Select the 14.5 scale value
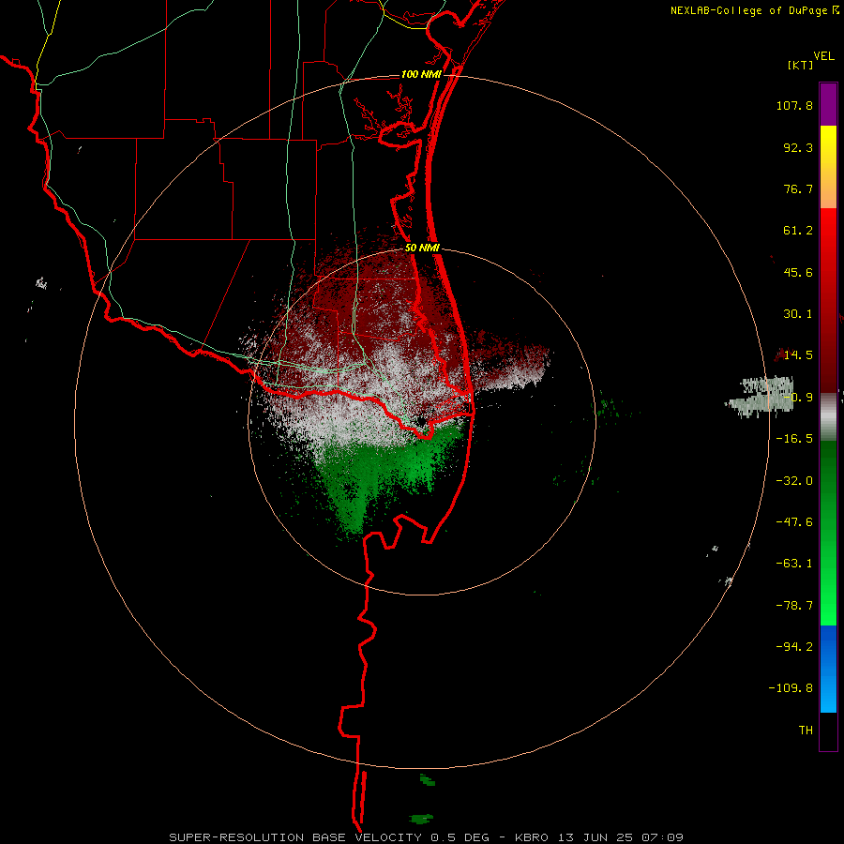The image size is (844, 844). coord(798,355)
